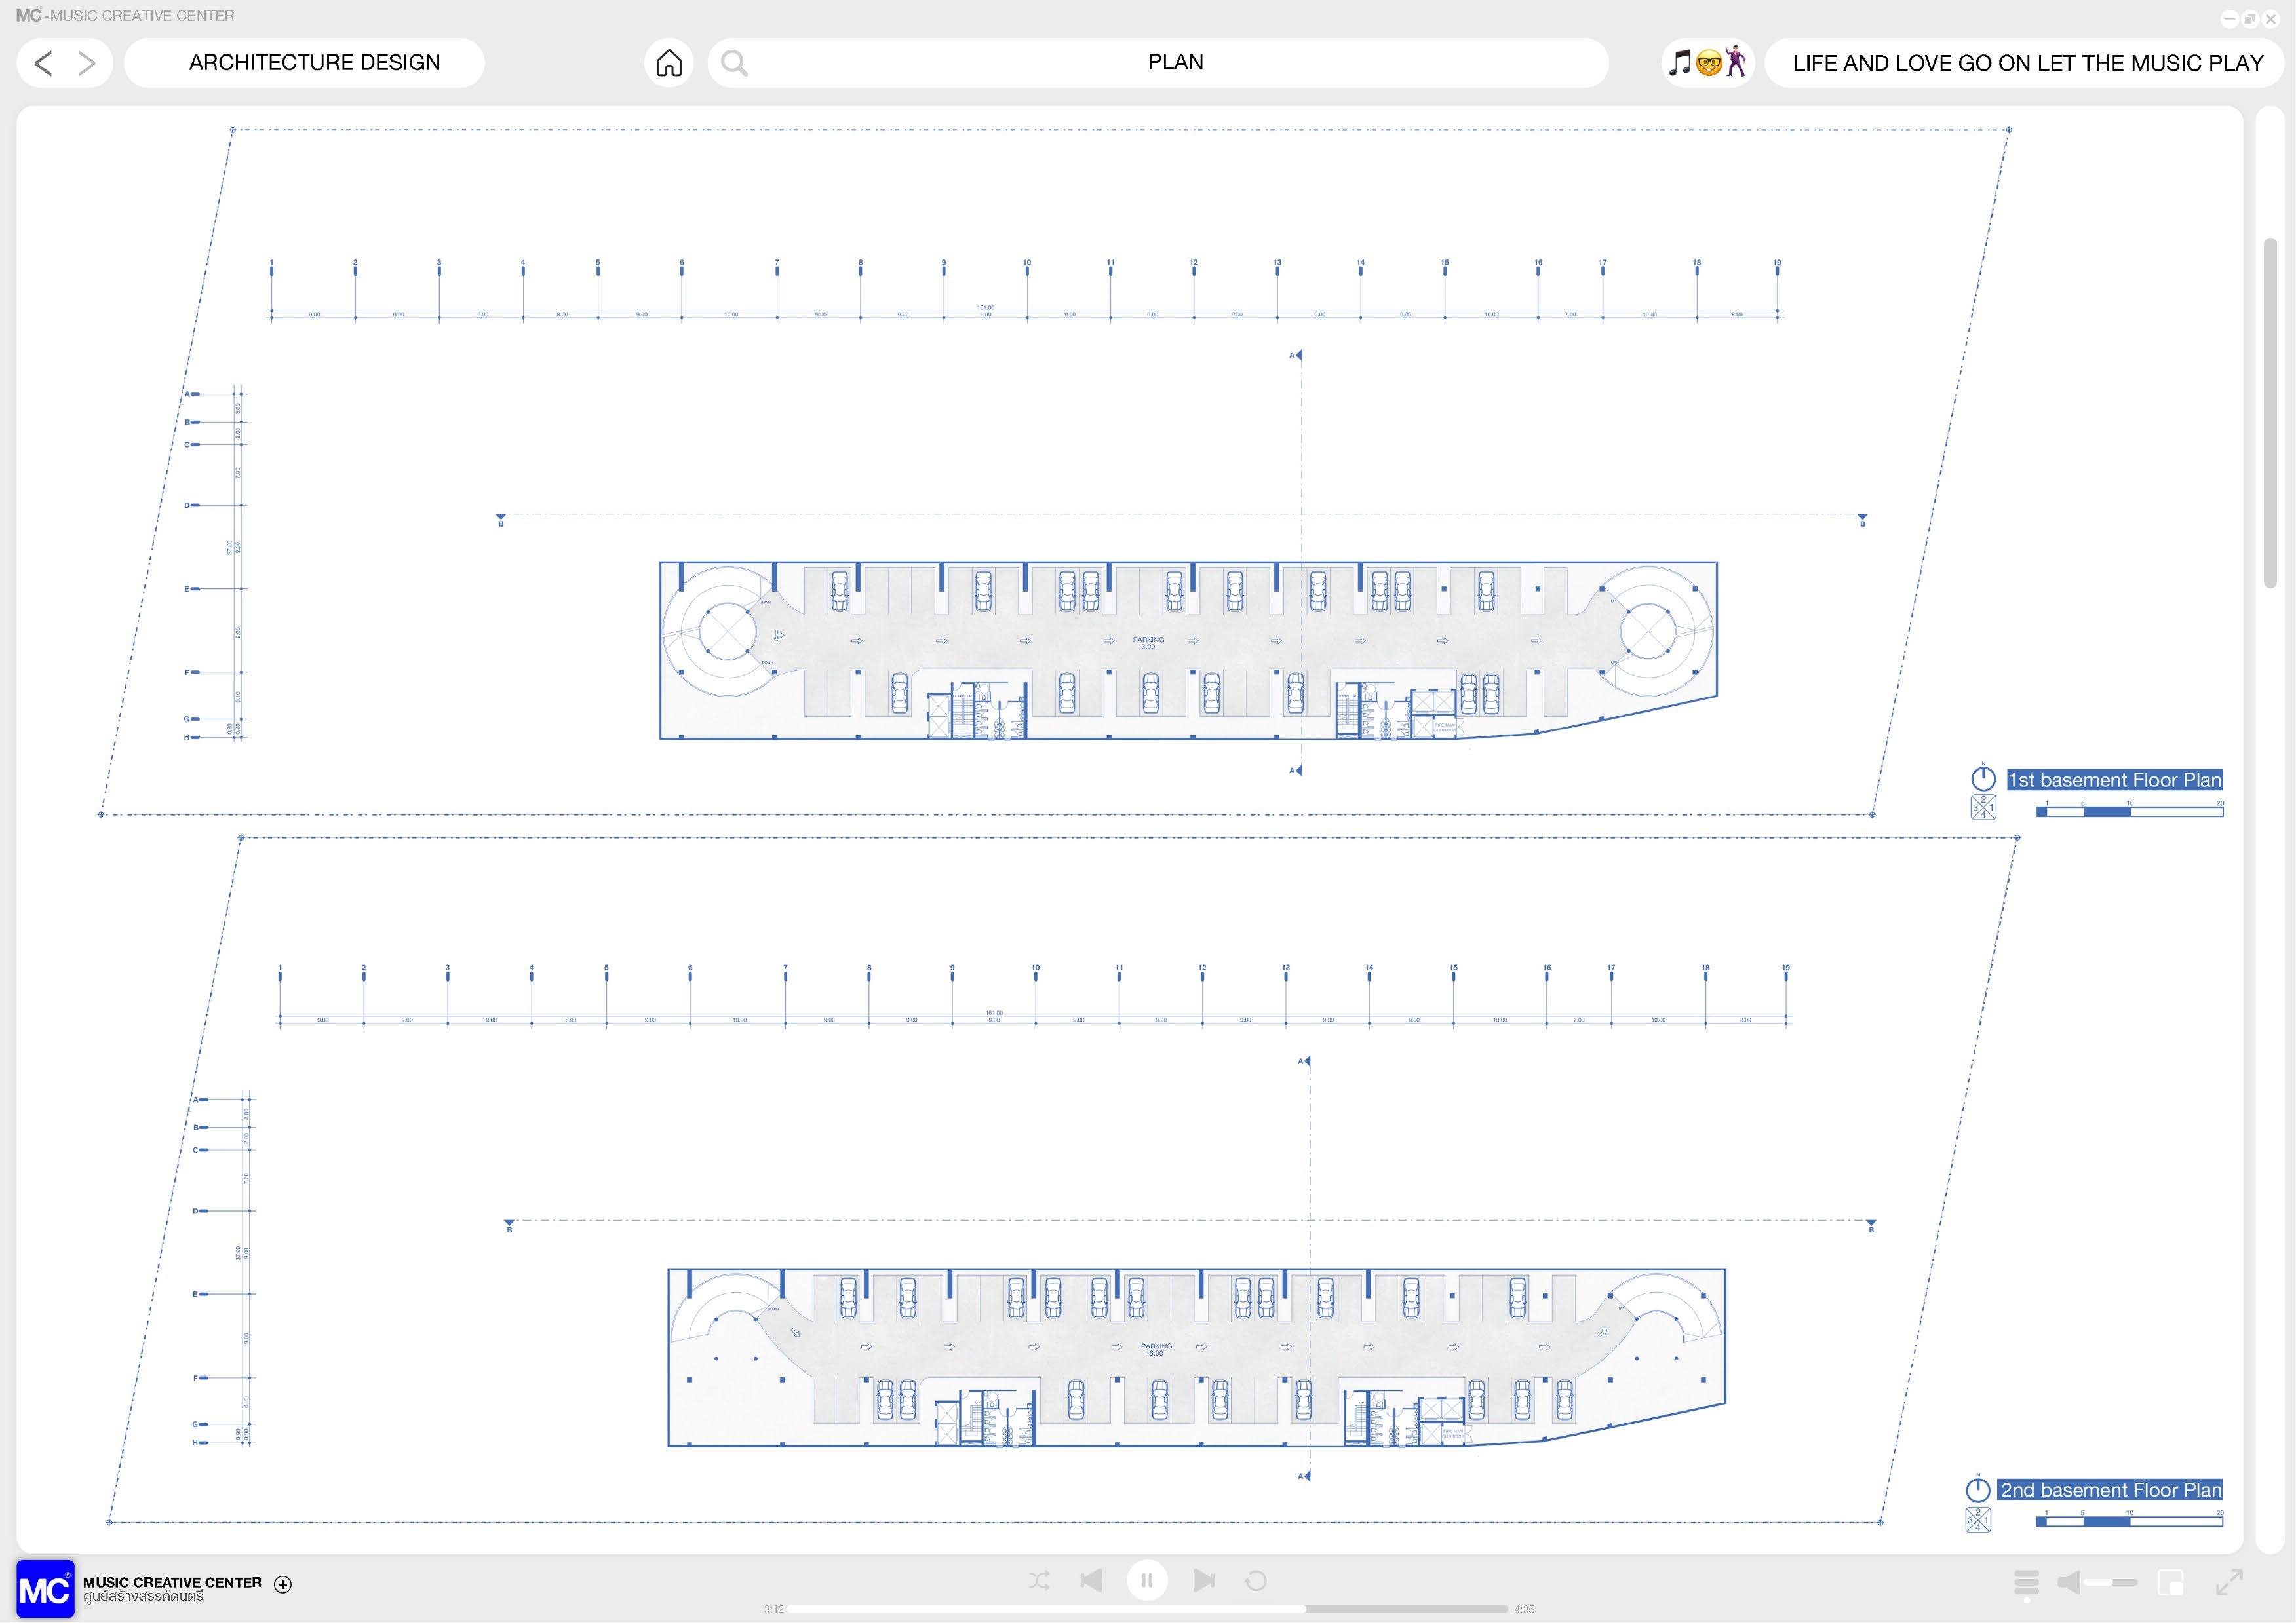Image resolution: width=2296 pixels, height=1623 pixels.
Task: Open the Architecture Design tab
Action: click(314, 63)
